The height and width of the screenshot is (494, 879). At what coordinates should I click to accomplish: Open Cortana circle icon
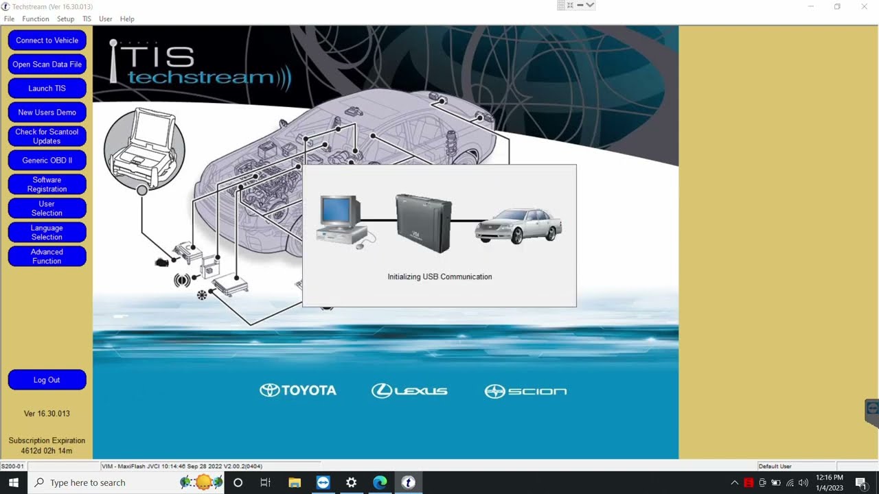pyautogui.click(x=238, y=482)
